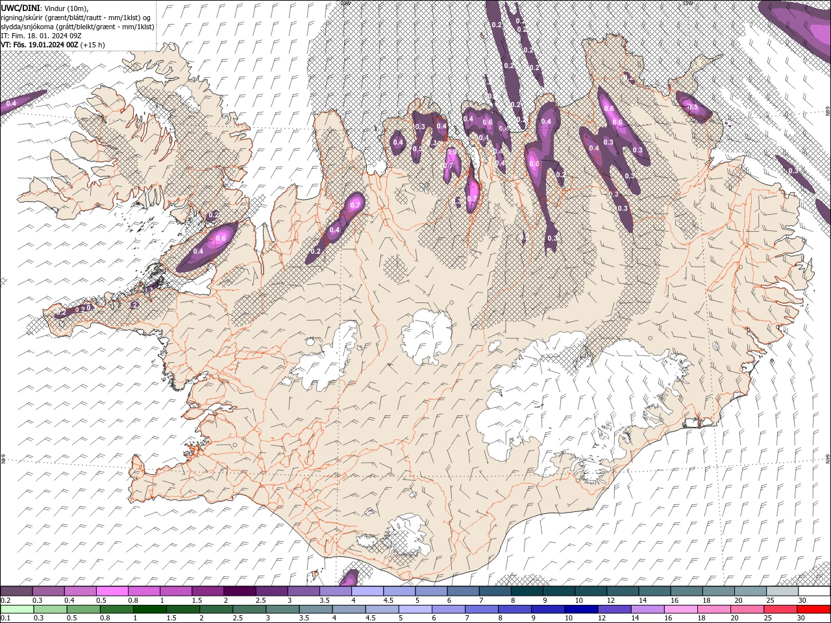Select the bottom-row swatch between 25 and 30
831x623 pixels.
pyautogui.click(x=781, y=609)
